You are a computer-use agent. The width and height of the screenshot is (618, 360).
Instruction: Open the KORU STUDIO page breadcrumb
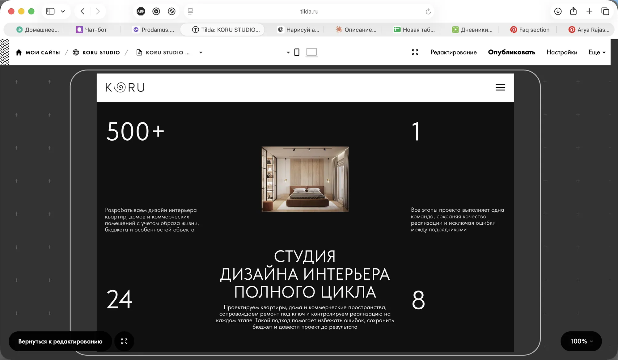163,53
